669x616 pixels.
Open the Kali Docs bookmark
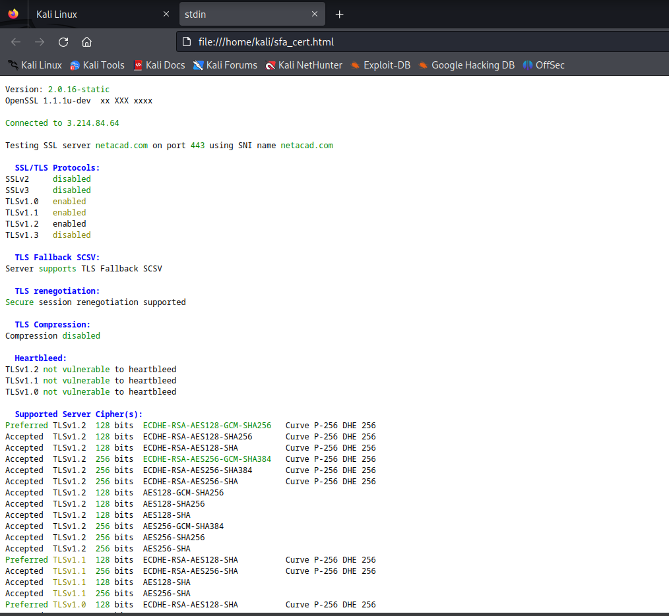coord(159,65)
